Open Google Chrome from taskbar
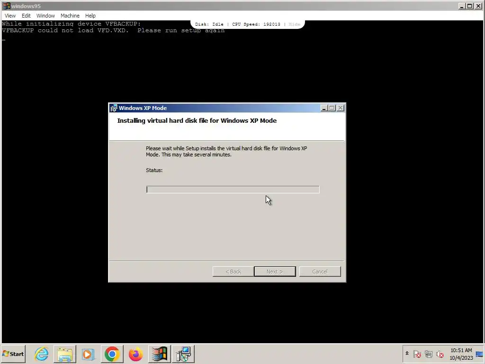 tap(112, 354)
